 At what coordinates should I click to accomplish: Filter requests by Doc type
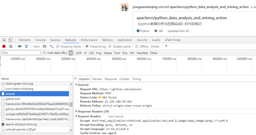[x=125, y=53]
